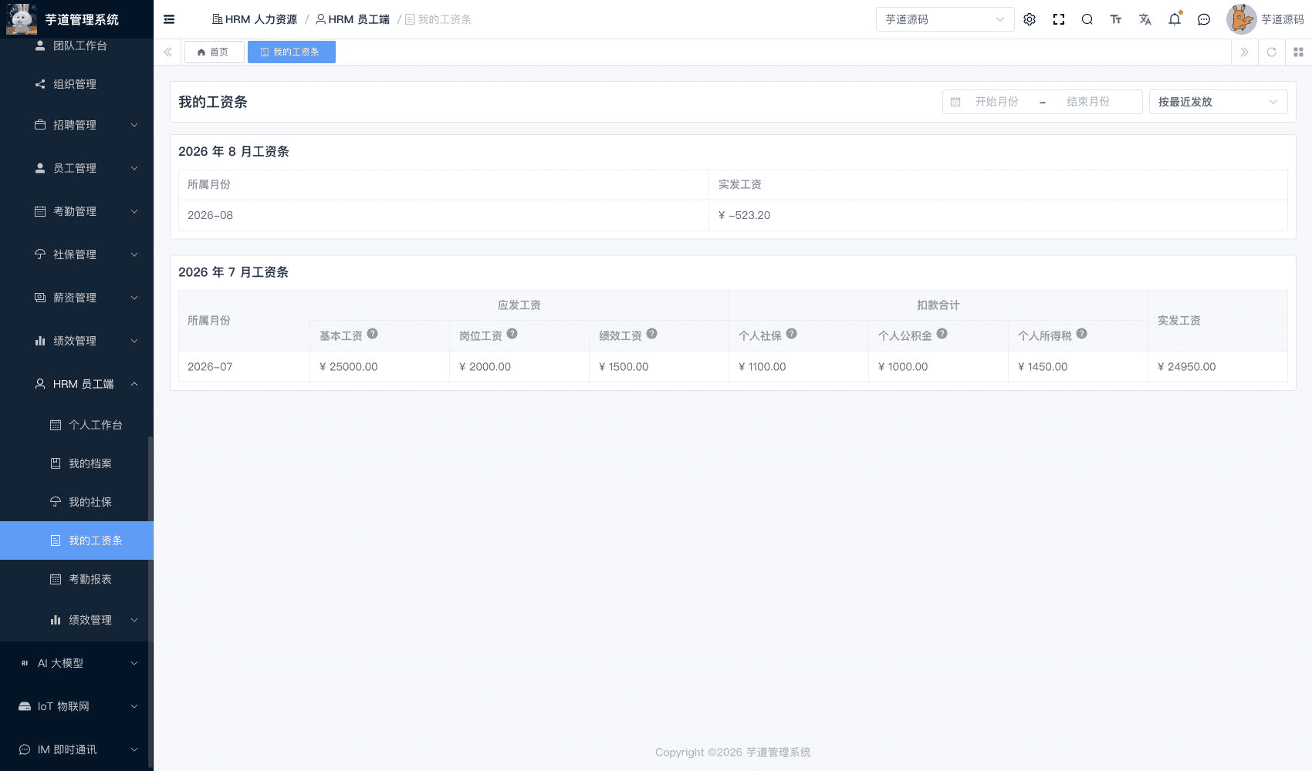Click the 2026 年 7 月工资条 heading

pyautogui.click(x=233, y=272)
